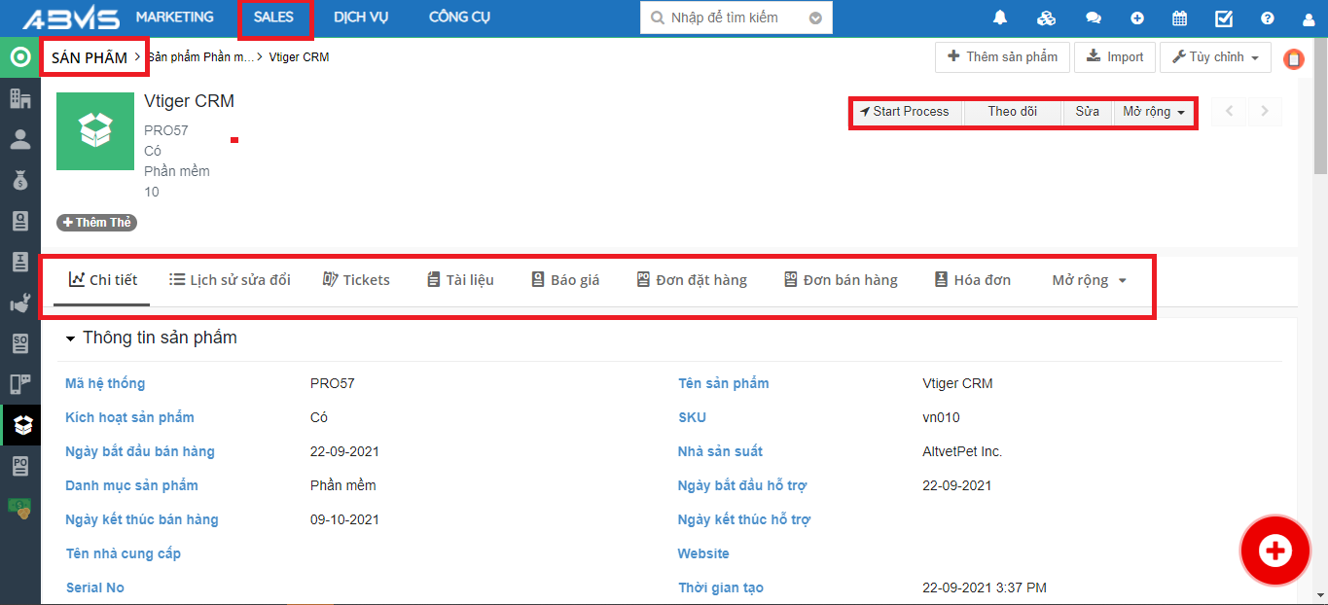1328x605 pixels.
Task: Open the task checkbox icon in header
Action: (x=1224, y=18)
